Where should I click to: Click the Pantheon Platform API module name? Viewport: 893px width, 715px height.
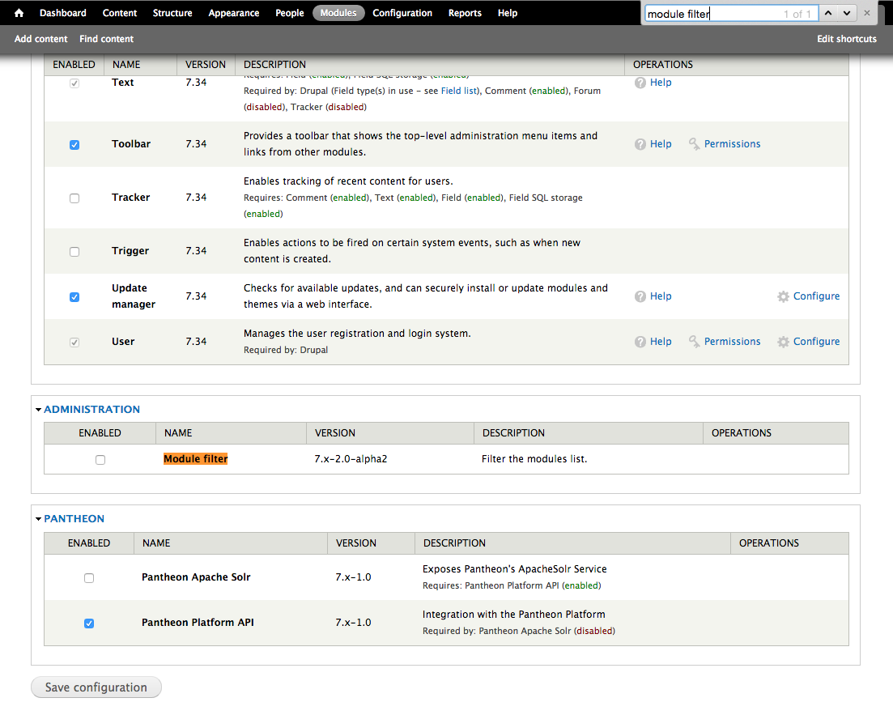pos(198,623)
